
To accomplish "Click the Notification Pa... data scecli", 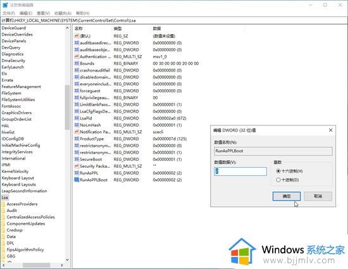I will coord(158,132).
